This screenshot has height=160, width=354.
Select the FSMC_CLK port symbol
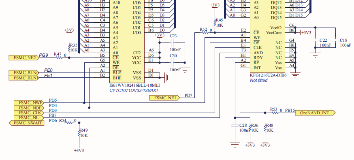(x=29, y=113)
